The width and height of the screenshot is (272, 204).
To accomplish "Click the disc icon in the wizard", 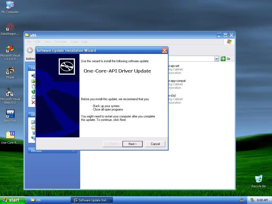I will (x=67, y=67).
